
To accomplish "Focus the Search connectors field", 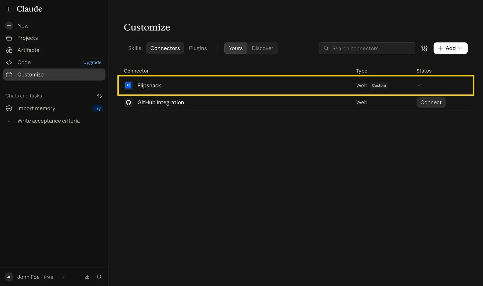I will [367, 48].
